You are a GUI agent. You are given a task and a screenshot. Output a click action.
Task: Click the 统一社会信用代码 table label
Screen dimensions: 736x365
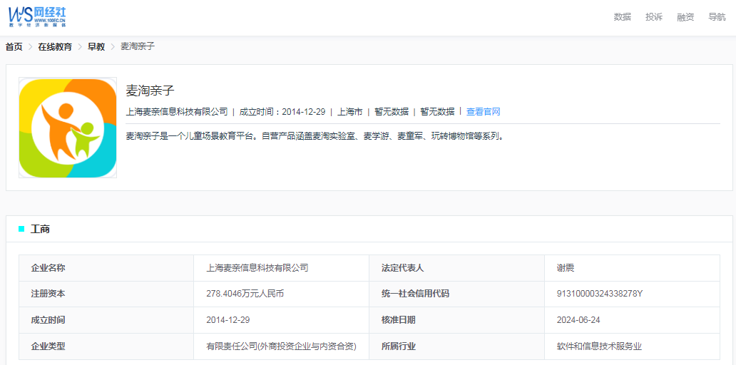(415, 294)
